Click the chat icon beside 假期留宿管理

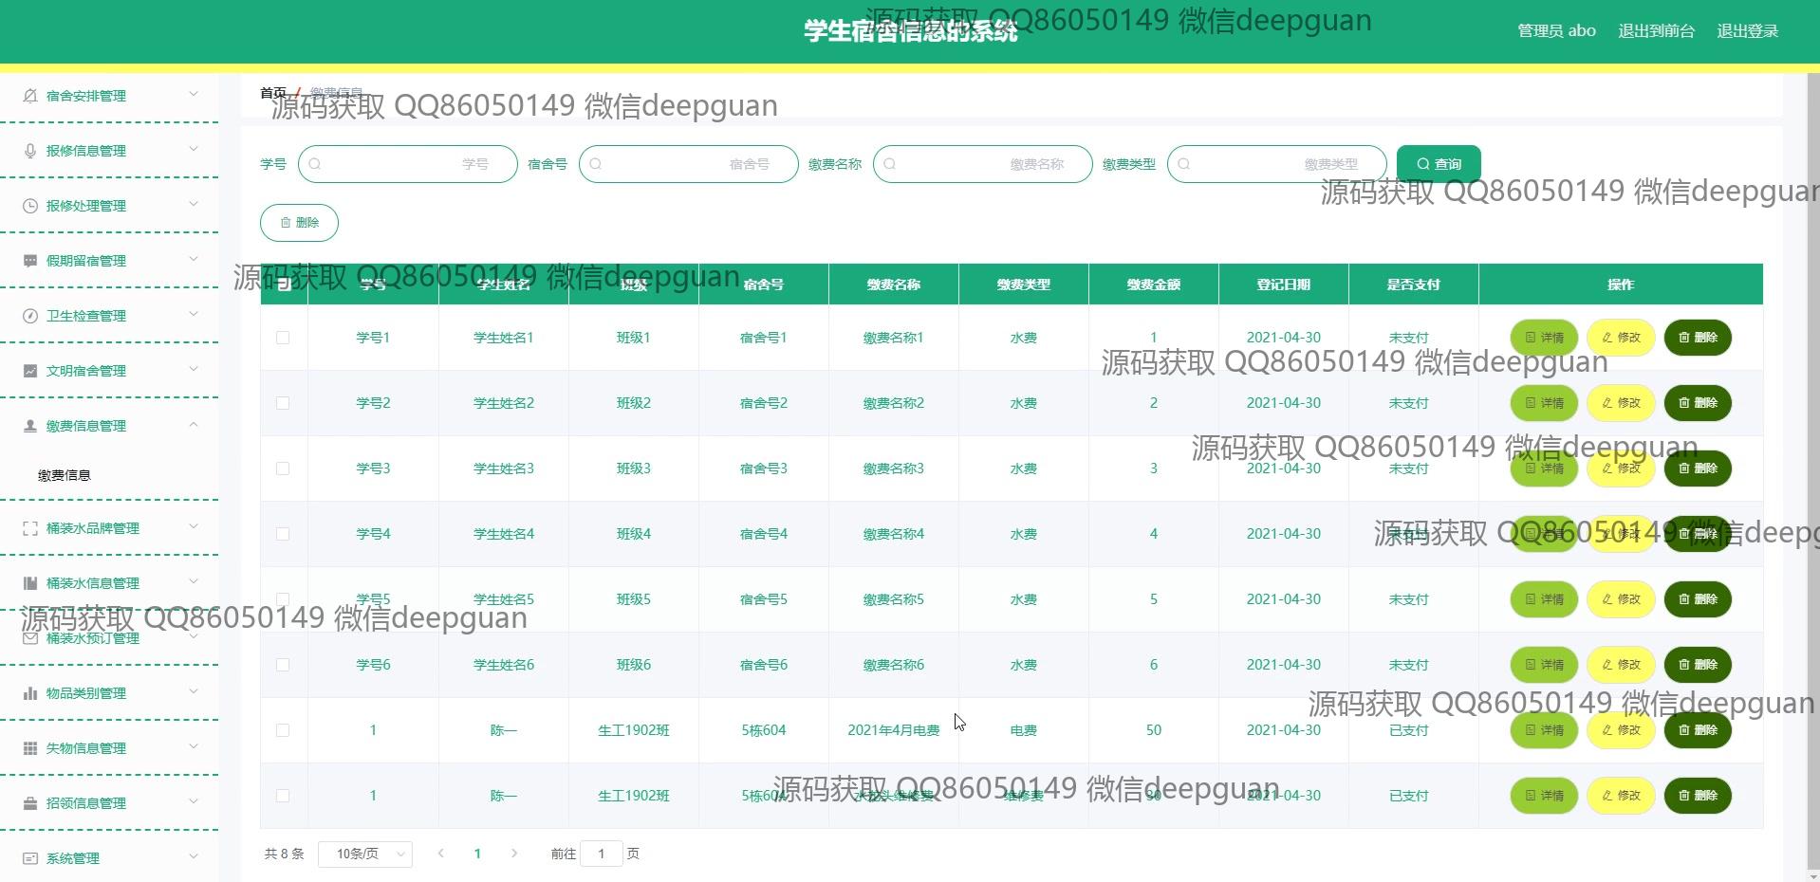tap(30, 261)
